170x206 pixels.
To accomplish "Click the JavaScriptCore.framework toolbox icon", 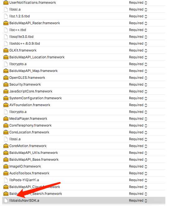I will [6, 92].
